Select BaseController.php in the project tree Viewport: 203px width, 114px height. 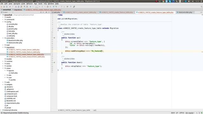[16, 41]
